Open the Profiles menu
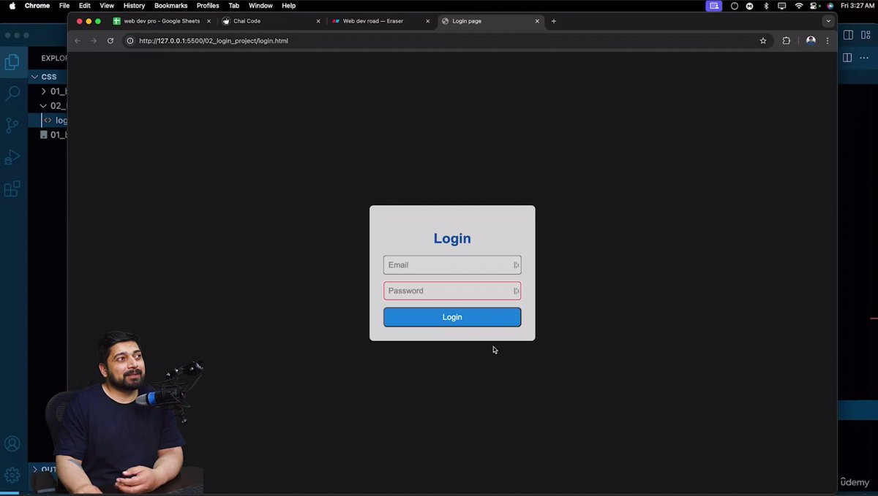 (x=208, y=6)
